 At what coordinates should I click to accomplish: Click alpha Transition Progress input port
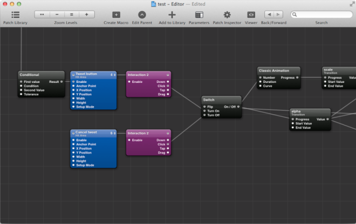pyautogui.click(x=293, y=119)
